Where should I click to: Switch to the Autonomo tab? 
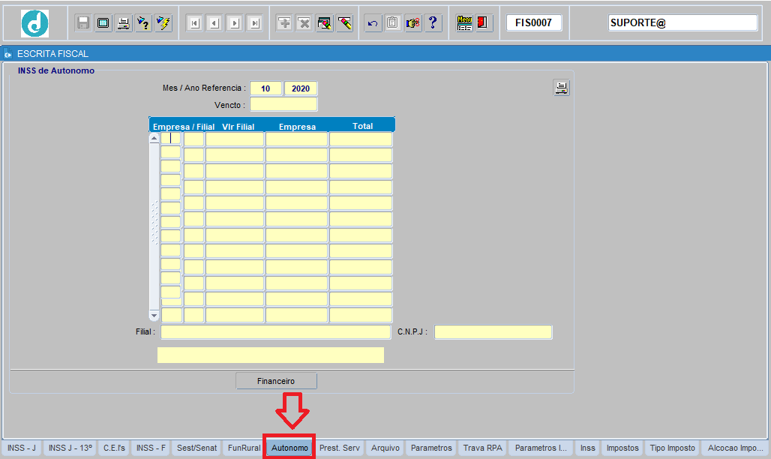[x=289, y=448]
